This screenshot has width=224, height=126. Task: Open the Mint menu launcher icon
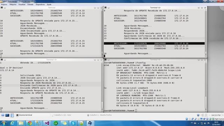(2, 115)
